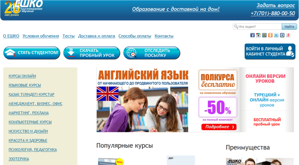Click the course thumbnail with NEW badge

pos(111,161)
